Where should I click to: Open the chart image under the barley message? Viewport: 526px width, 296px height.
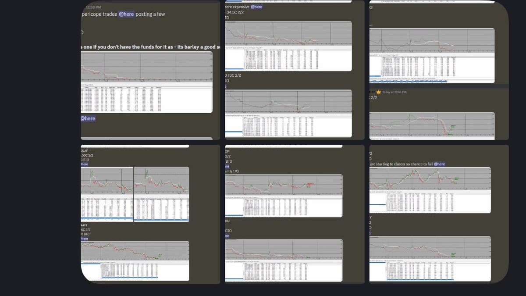(146, 82)
